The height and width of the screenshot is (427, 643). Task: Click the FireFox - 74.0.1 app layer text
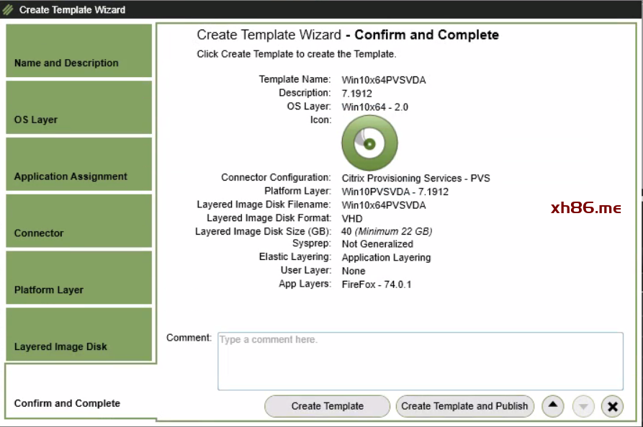(x=376, y=284)
